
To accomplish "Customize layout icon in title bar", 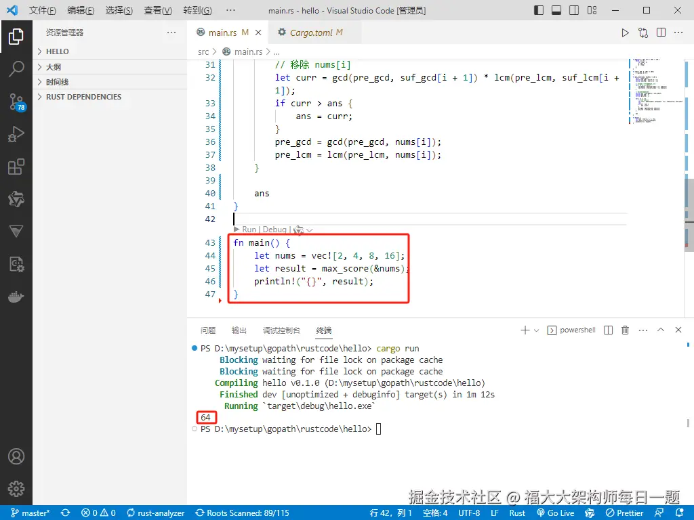I will (x=592, y=10).
